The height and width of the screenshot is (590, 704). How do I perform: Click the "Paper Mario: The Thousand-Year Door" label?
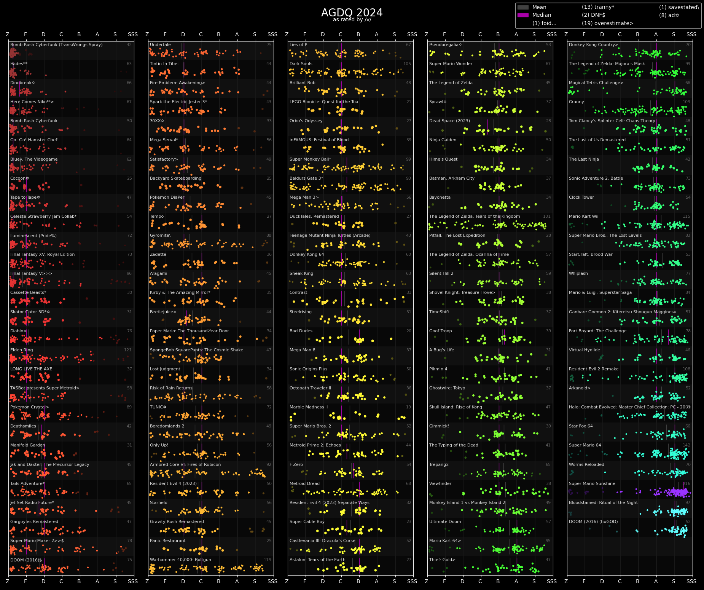pos(190,331)
